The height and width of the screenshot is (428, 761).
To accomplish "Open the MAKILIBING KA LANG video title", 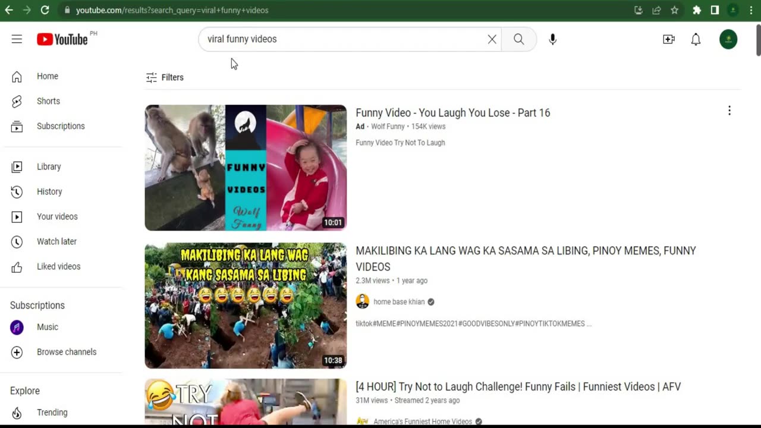I will coord(526,259).
